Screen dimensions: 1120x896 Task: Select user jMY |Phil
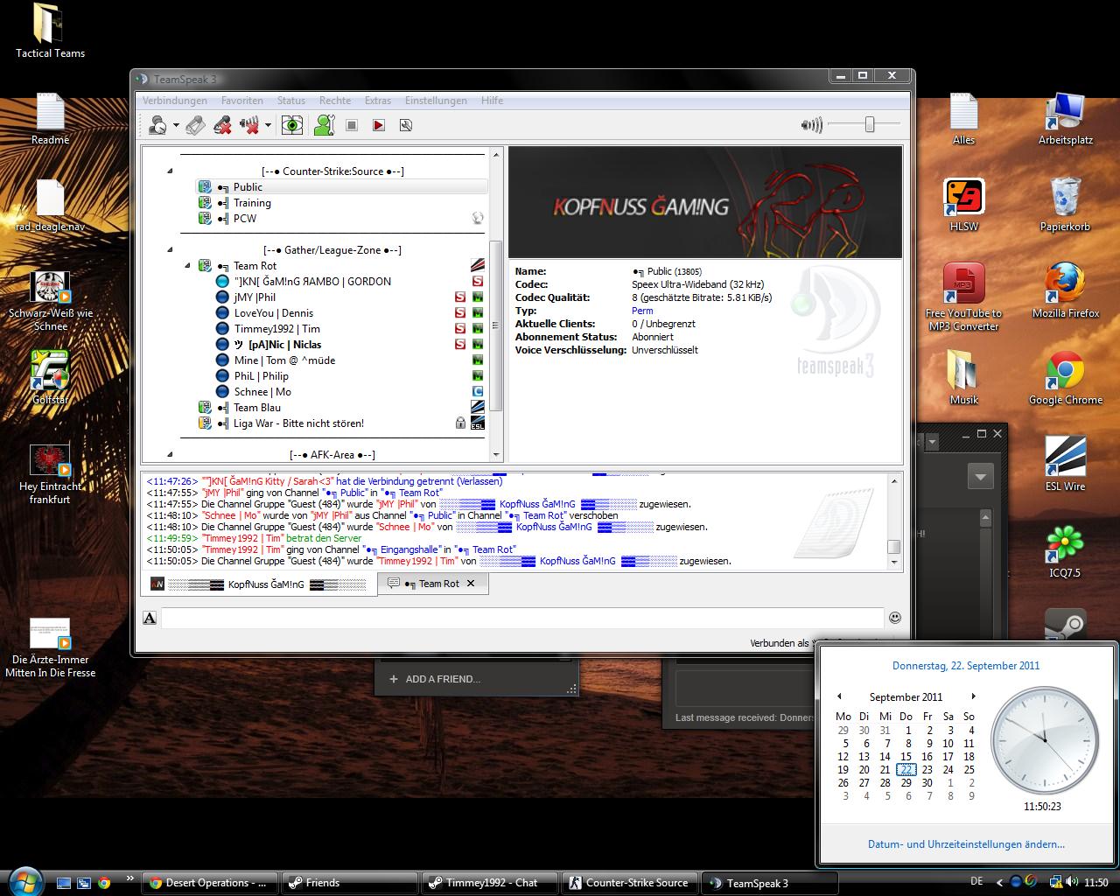255,297
